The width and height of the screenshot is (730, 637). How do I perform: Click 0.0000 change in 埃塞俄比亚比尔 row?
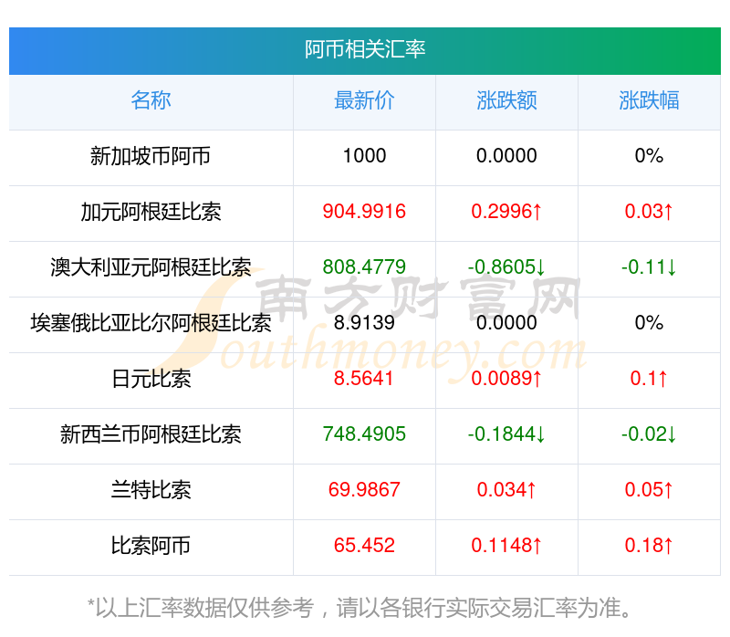(x=506, y=323)
